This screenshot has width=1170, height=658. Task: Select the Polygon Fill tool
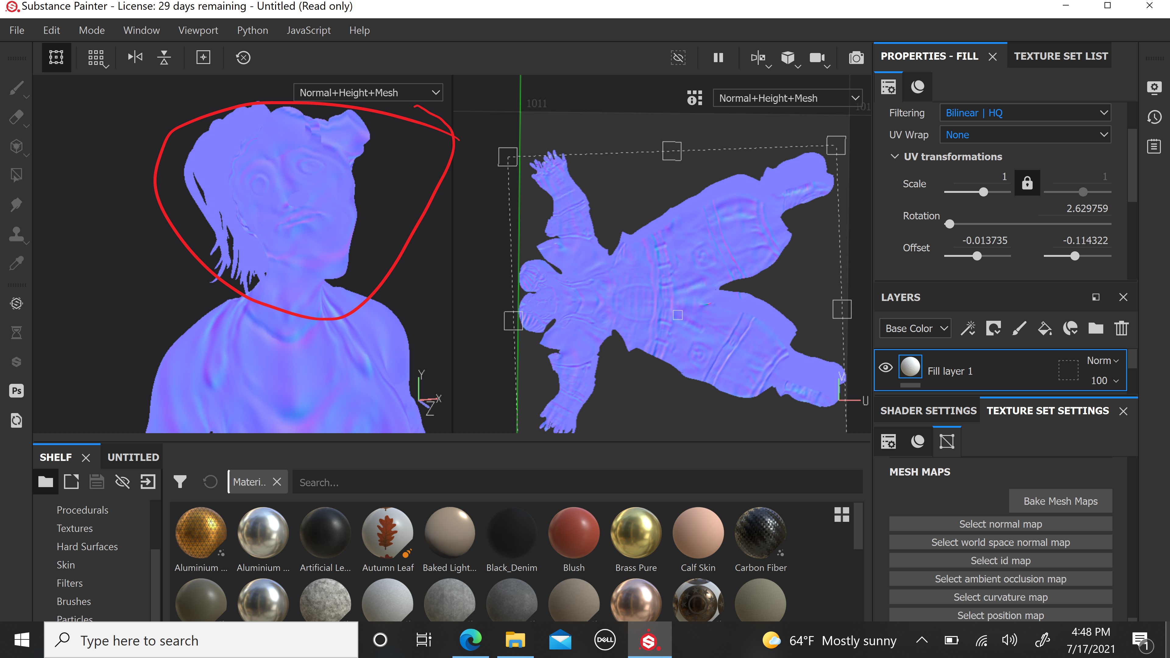(16, 175)
